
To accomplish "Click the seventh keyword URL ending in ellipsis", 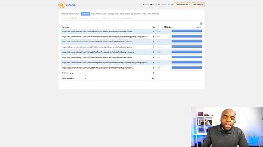I will (105, 62).
